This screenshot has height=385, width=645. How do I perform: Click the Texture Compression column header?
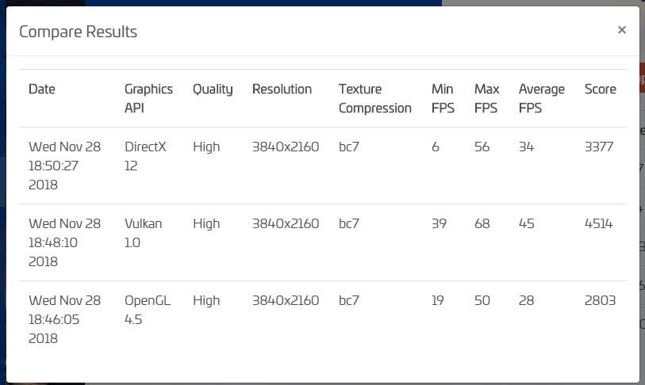tap(374, 98)
